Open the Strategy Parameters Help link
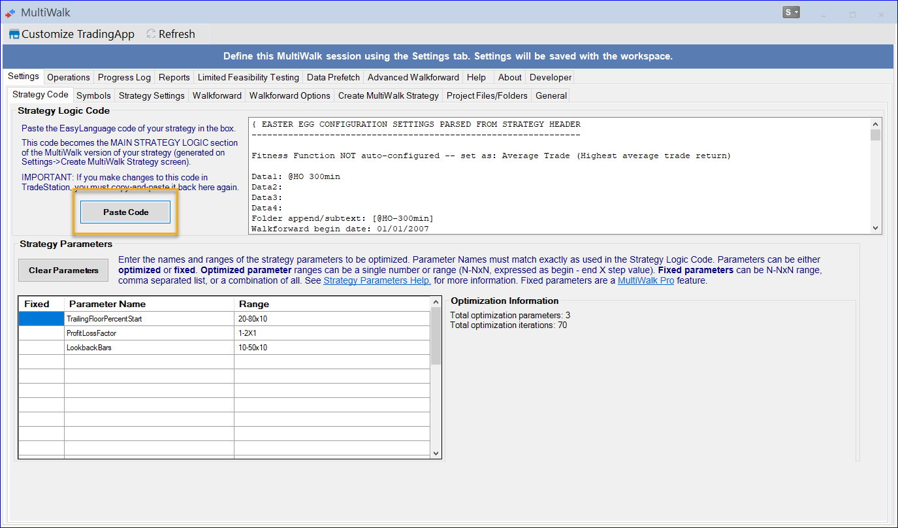 tap(377, 281)
